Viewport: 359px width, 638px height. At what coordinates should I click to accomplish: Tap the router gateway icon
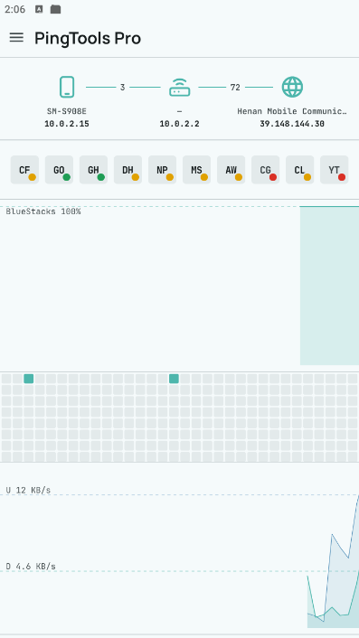coord(179,88)
